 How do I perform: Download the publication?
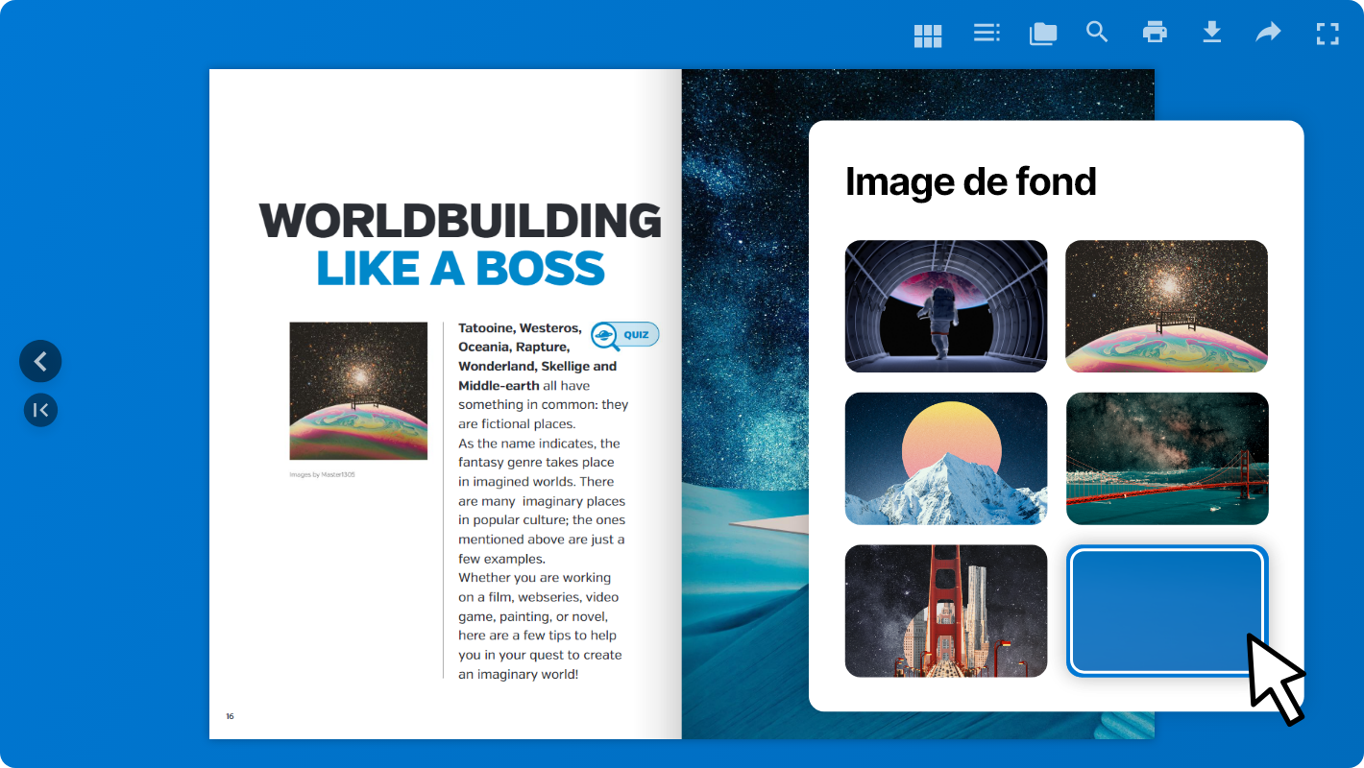tap(1212, 33)
